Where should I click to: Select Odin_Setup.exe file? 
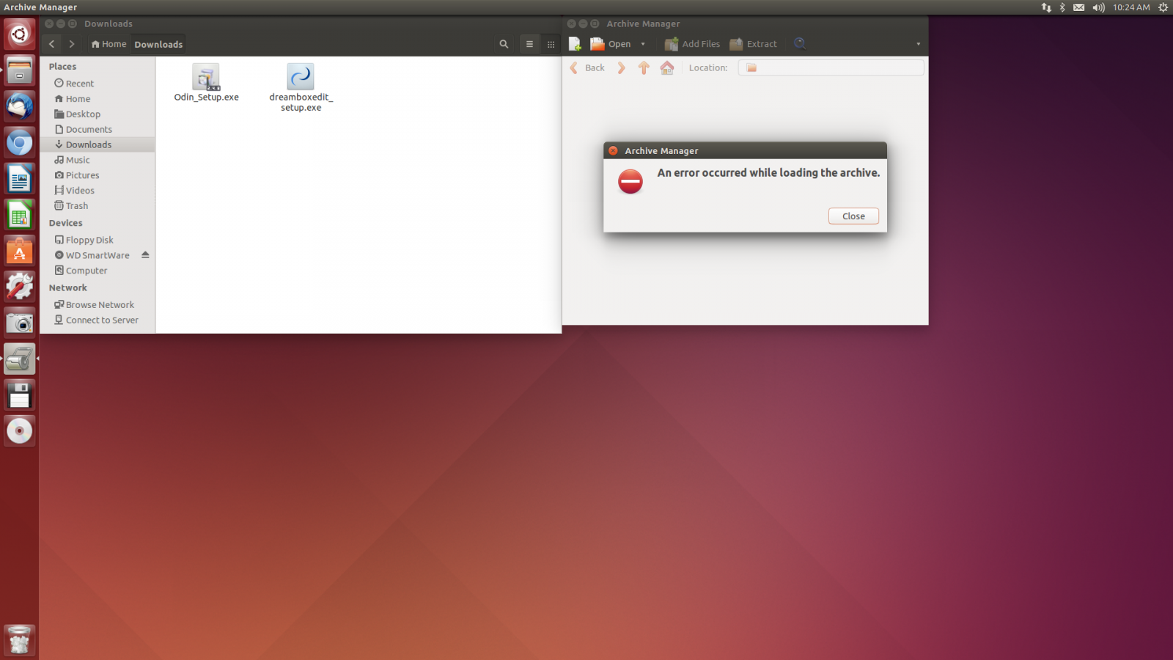[206, 82]
